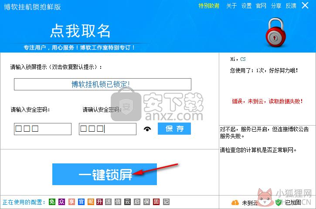Click the 保存 save button
Viewport: 316px width, 209px height.
tap(174, 129)
